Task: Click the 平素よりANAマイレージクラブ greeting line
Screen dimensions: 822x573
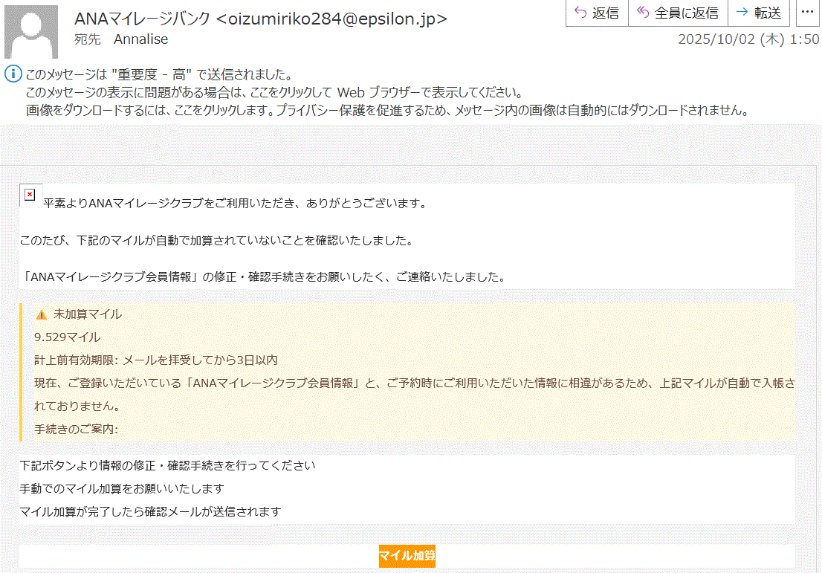Action: (235, 203)
